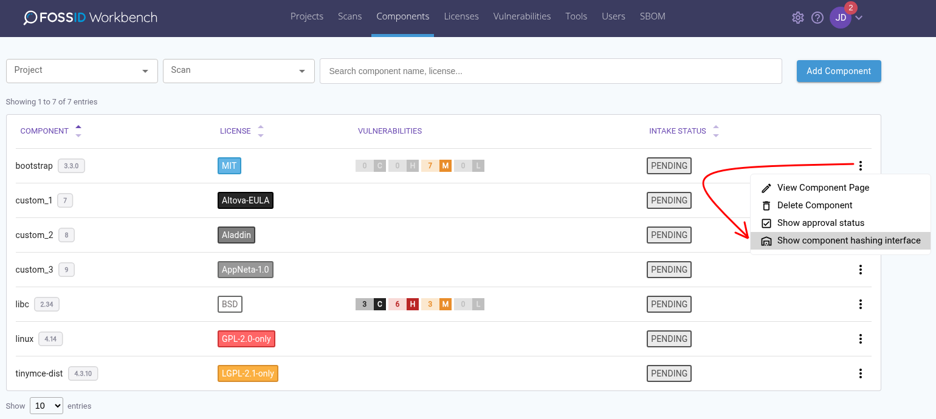Viewport: 936px width, 419px height.
Task: Open the Licenses tab
Action: pos(461,17)
